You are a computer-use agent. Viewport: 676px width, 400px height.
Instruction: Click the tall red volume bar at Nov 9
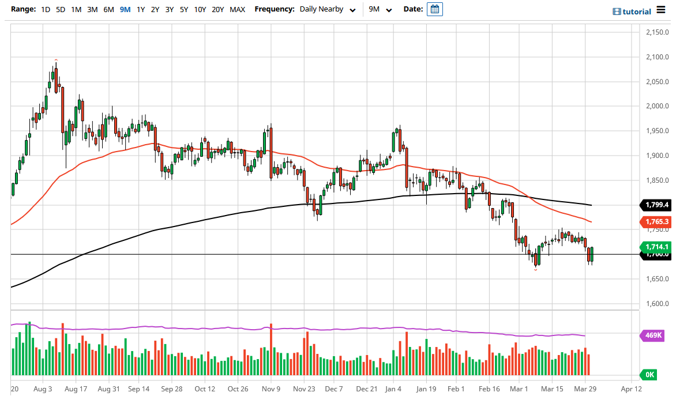(x=271, y=349)
